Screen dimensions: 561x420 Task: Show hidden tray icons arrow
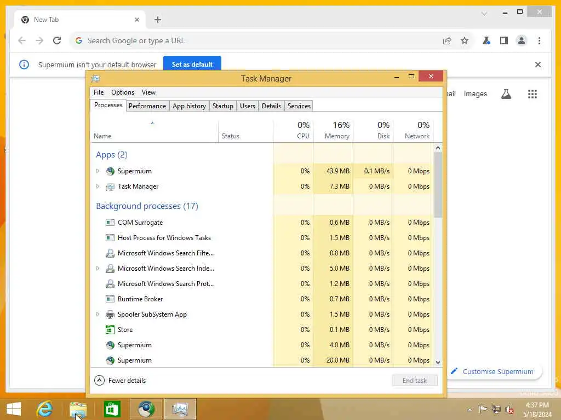point(470,409)
